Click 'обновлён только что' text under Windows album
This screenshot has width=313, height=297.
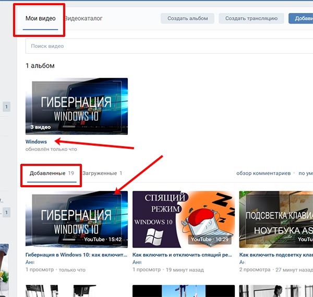(x=51, y=149)
